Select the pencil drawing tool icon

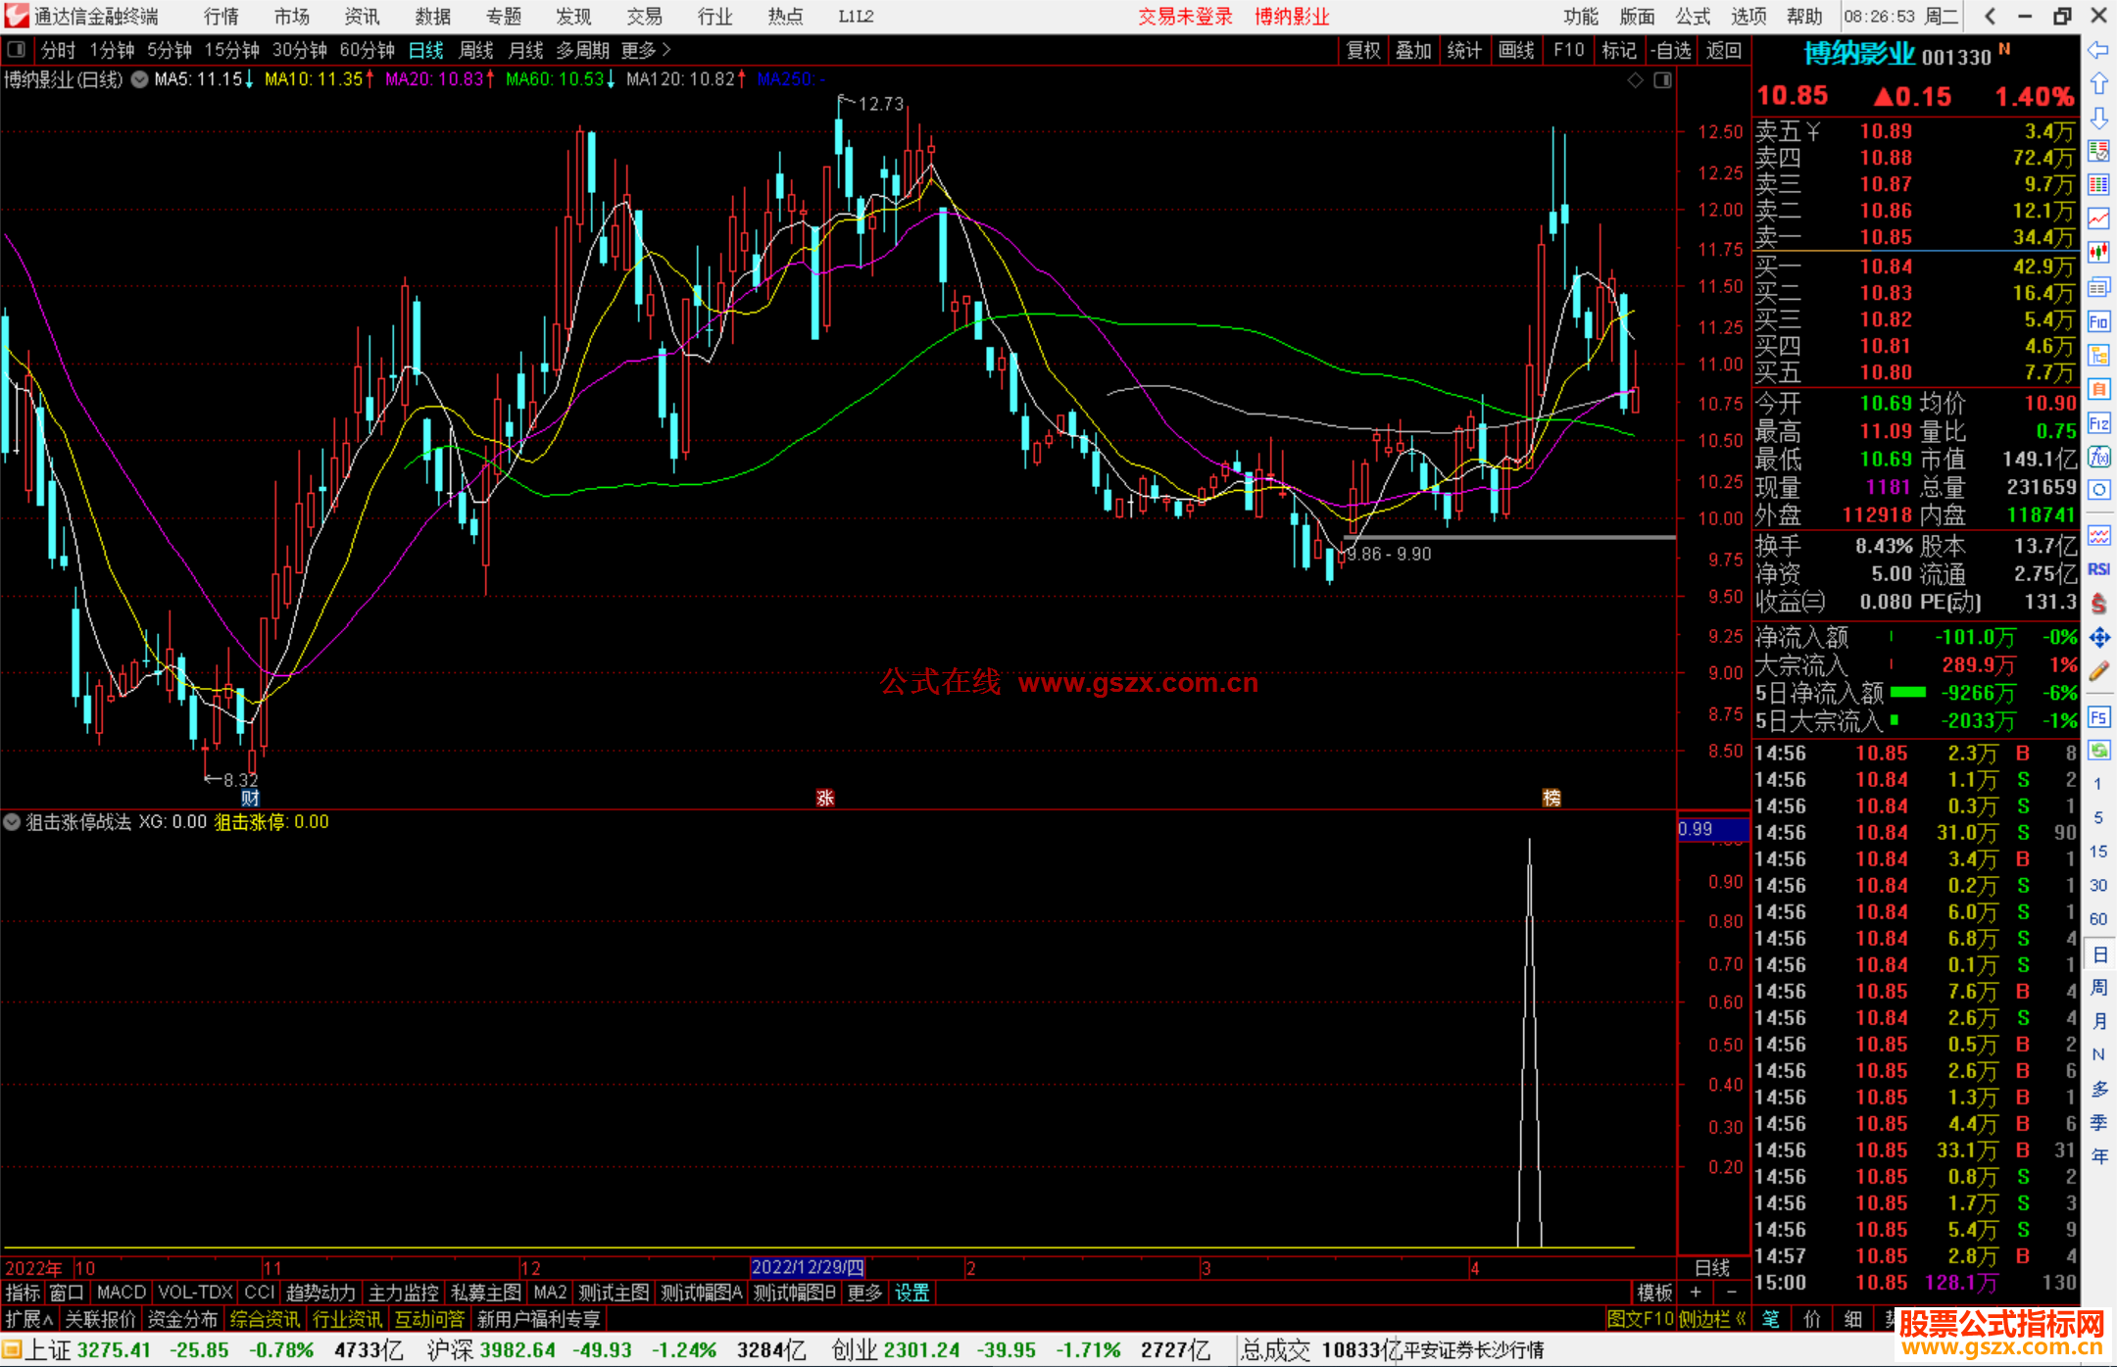click(2098, 671)
